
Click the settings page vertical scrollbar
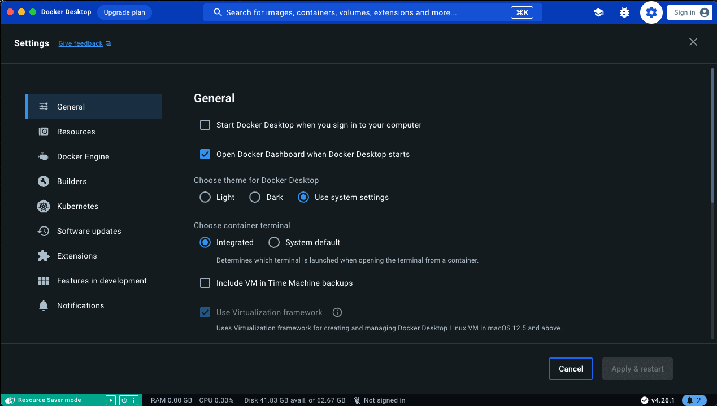[x=712, y=136]
